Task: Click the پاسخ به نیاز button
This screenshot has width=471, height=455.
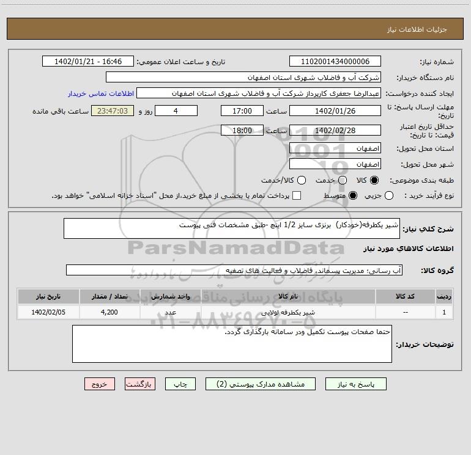Action: [356, 384]
